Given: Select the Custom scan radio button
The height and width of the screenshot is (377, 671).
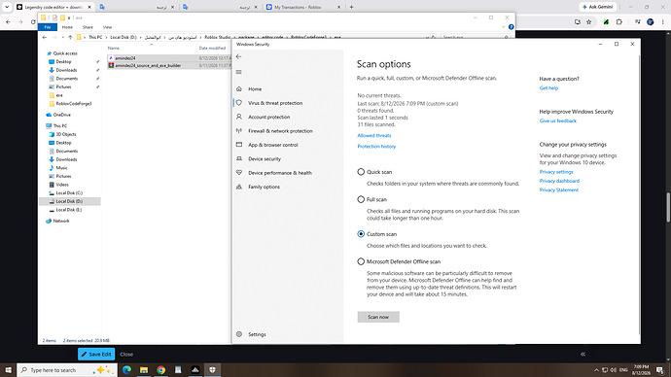Looking at the screenshot, I should click(361, 234).
